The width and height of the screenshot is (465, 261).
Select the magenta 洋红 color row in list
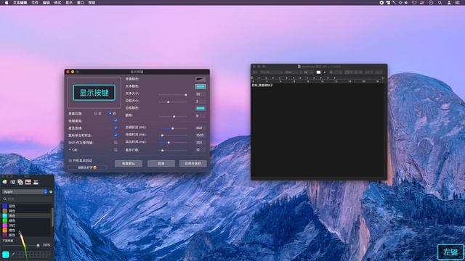coord(26,225)
